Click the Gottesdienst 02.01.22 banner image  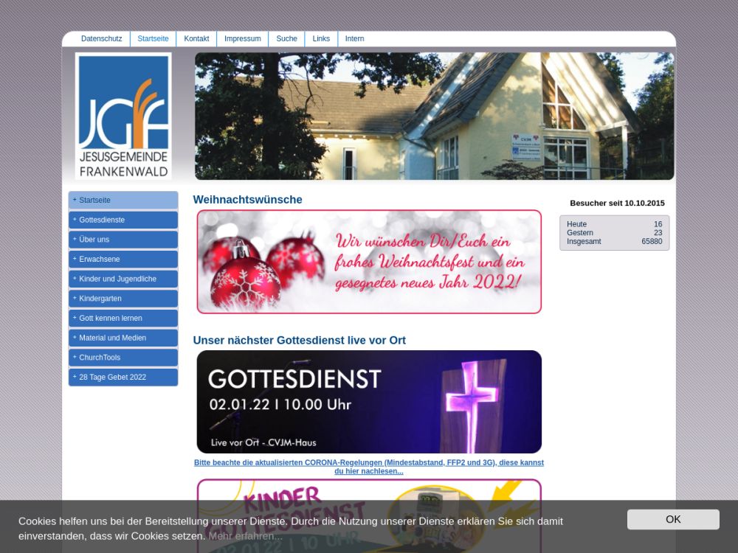tap(368, 402)
